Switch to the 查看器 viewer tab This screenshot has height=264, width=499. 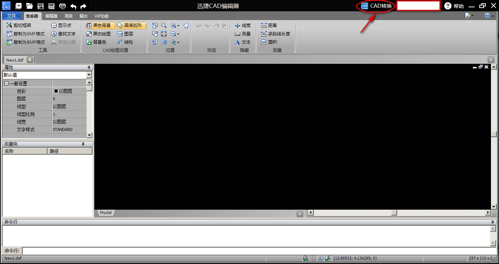(x=32, y=16)
